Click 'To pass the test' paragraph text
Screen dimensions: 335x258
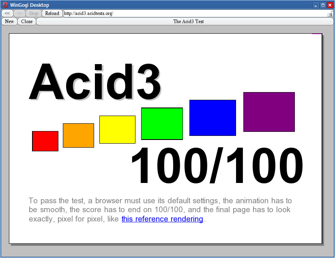[160, 210]
